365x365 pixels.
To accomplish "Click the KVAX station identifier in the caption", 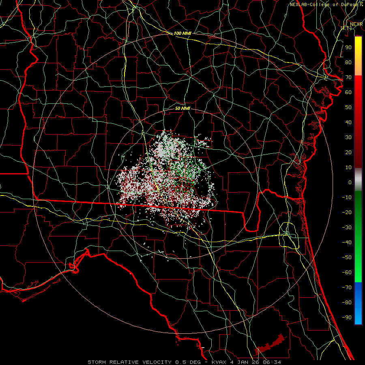I will click(x=219, y=362).
